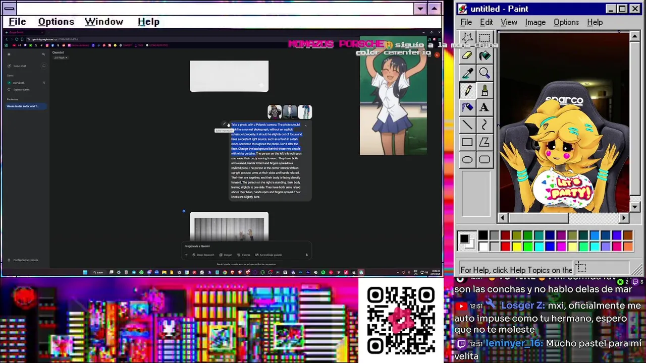Image resolution: width=646 pixels, height=363 pixels.
Task: Collapse the long prompt message with chevron
Action: point(305,125)
